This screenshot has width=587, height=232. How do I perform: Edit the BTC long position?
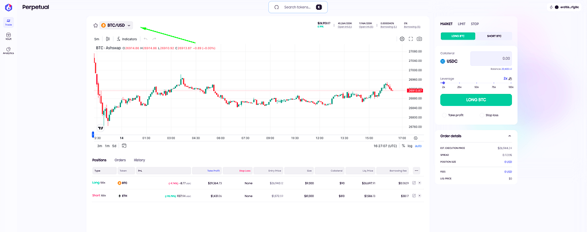coord(414,183)
